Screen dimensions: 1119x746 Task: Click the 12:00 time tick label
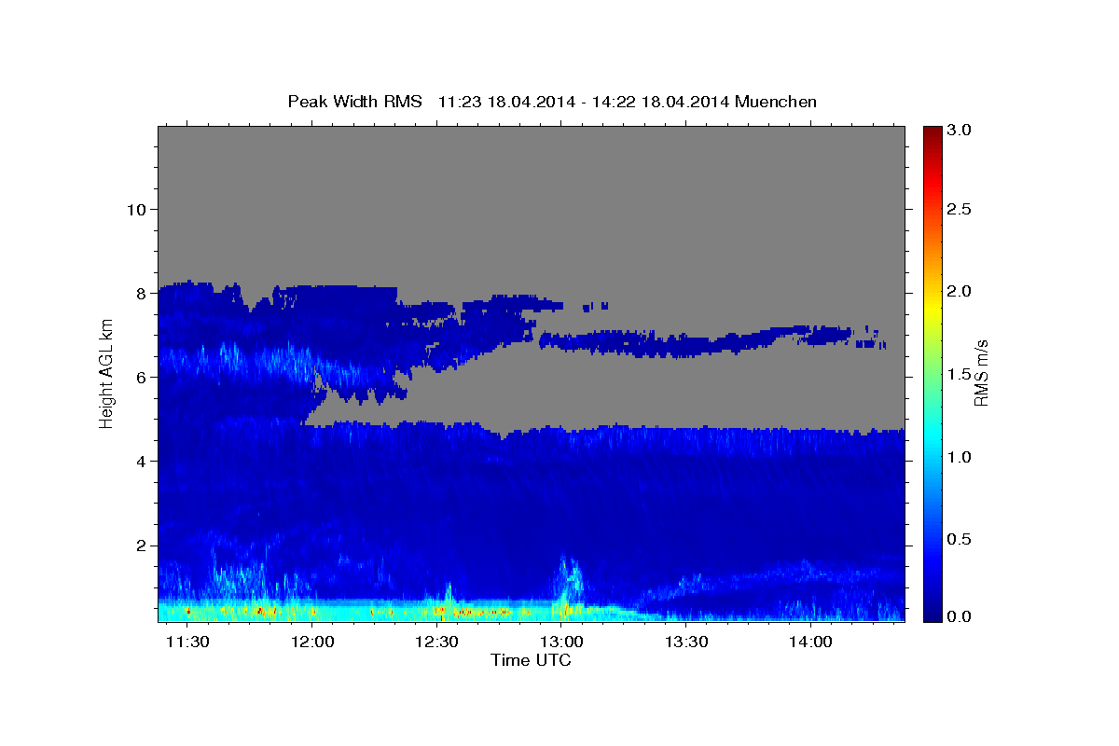pyautogui.click(x=313, y=642)
